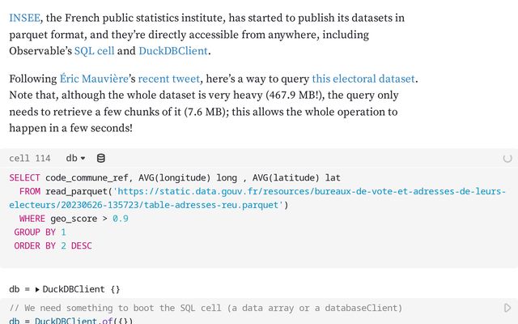Click the GROUP BY 1 line
Screen dimensions: 518x324
coord(40,232)
